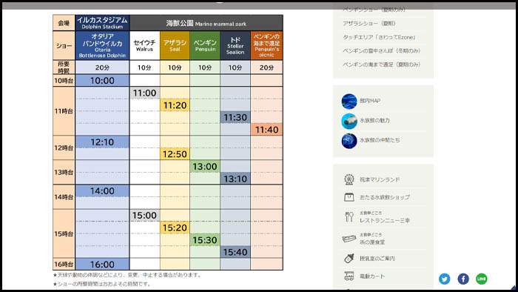Open the shopping bag icon for おたる水族館ショップ
The image size is (518, 292).
349,197
